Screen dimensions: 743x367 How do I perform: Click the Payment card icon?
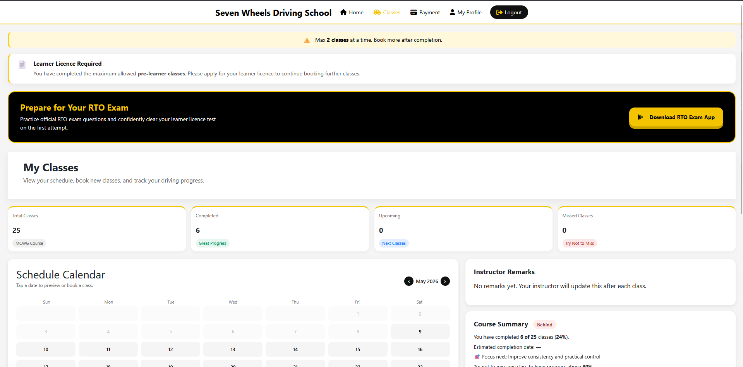[x=414, y=12]
